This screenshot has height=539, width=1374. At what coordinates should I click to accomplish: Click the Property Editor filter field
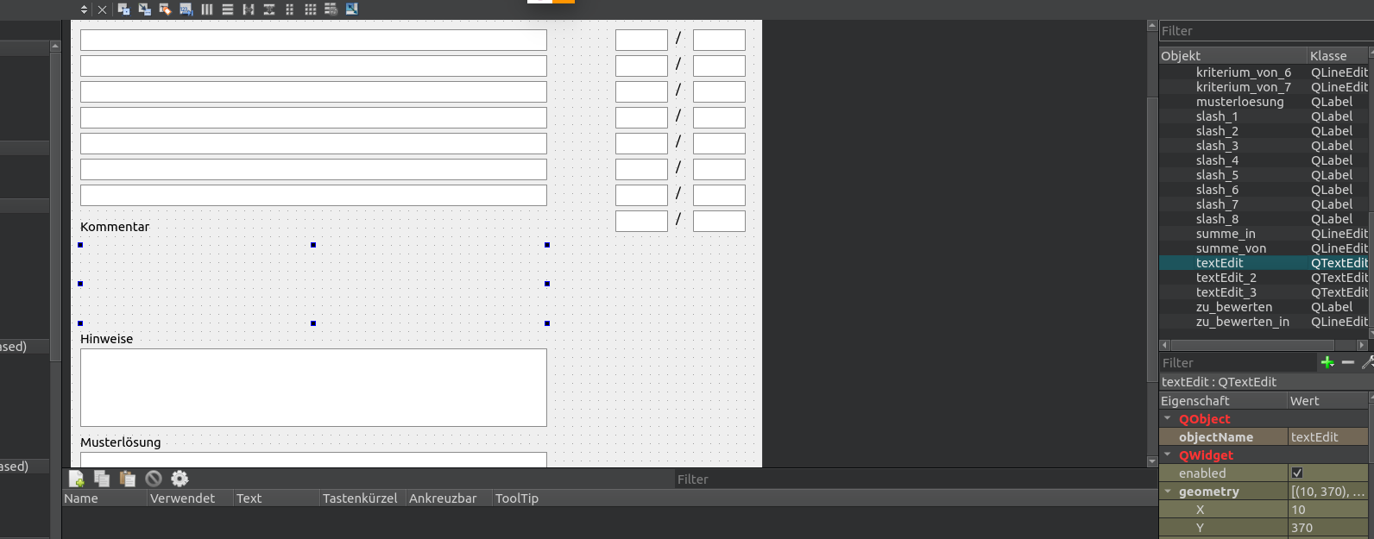point(1238,363)
